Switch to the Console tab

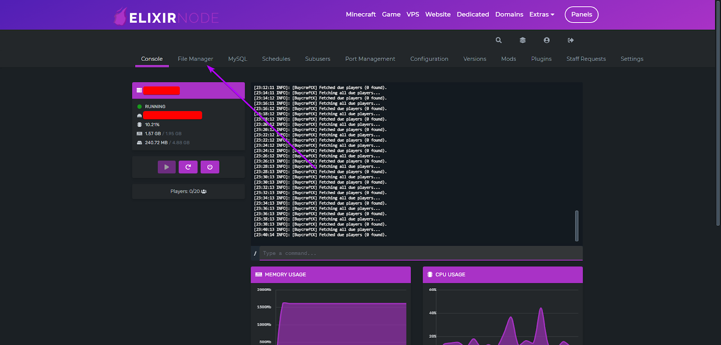[x=152, y=59]
